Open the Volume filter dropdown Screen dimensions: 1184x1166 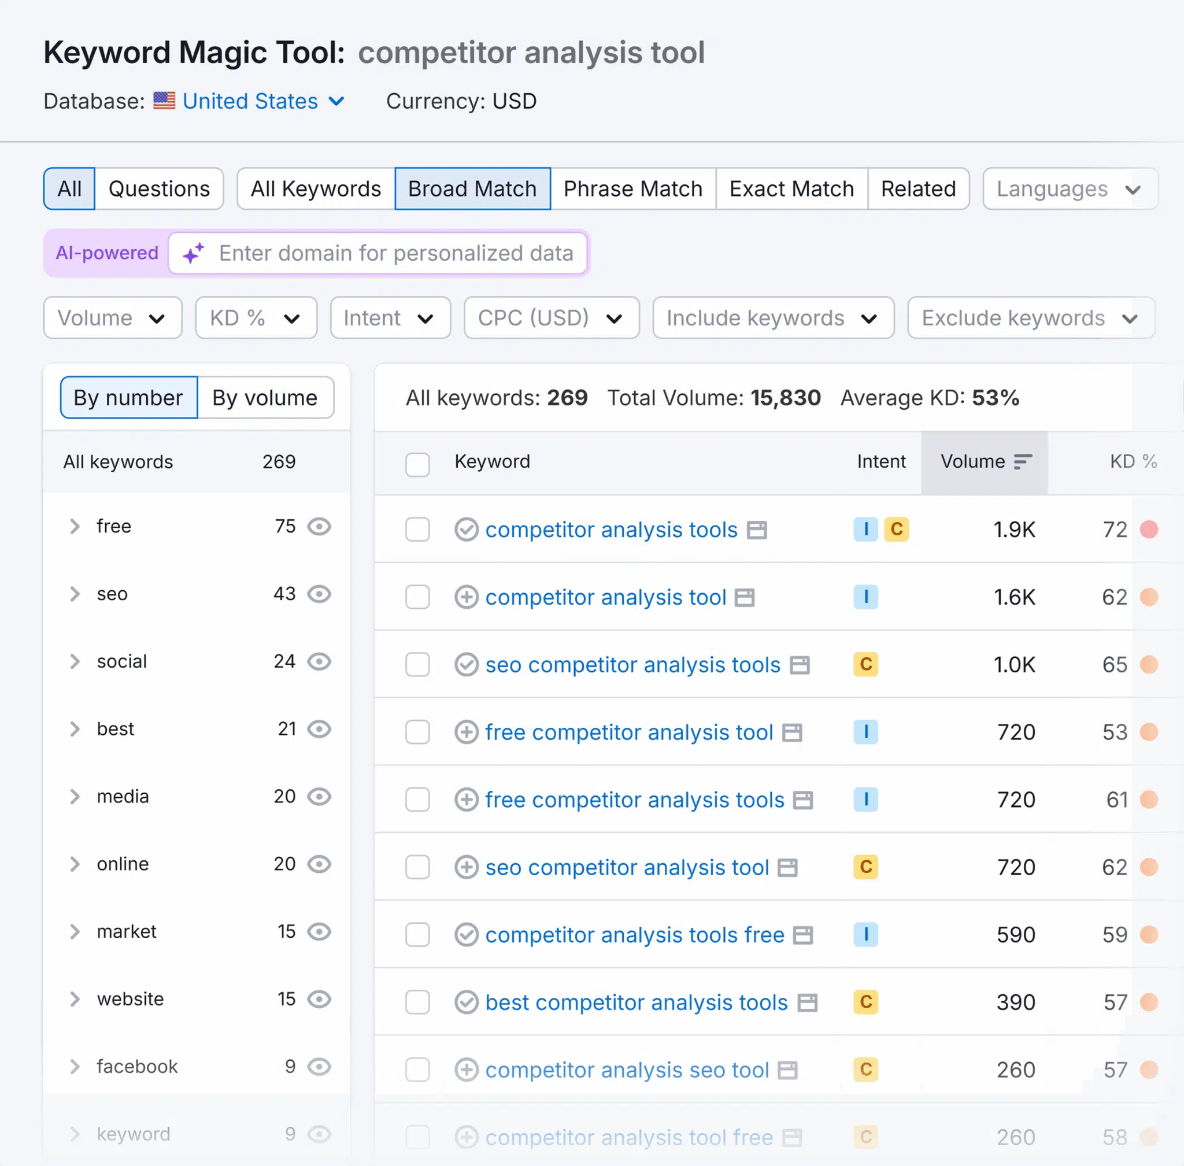(x=113, y=318)
